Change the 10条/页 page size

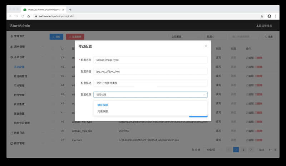[212, 150]
